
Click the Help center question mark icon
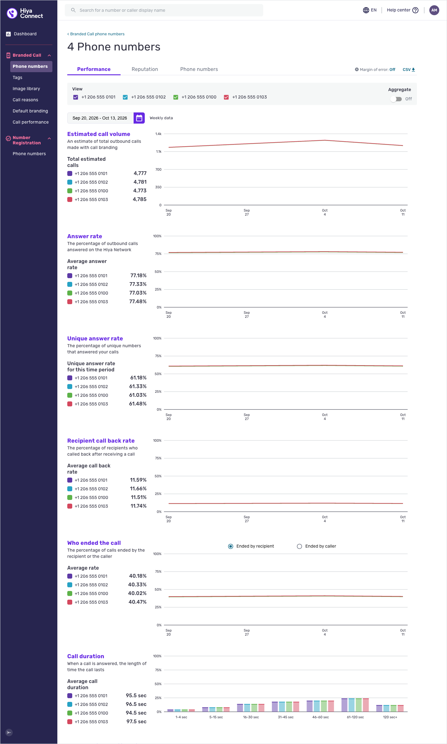(x=415, y=10)
